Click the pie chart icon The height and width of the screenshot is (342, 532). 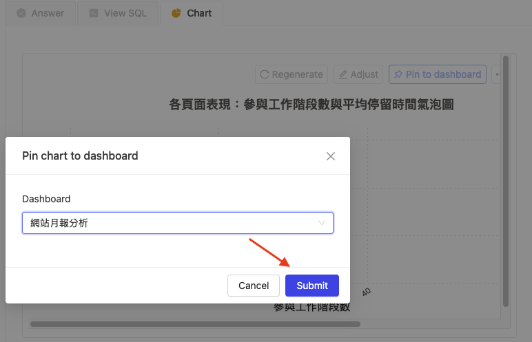pos(176,13)
